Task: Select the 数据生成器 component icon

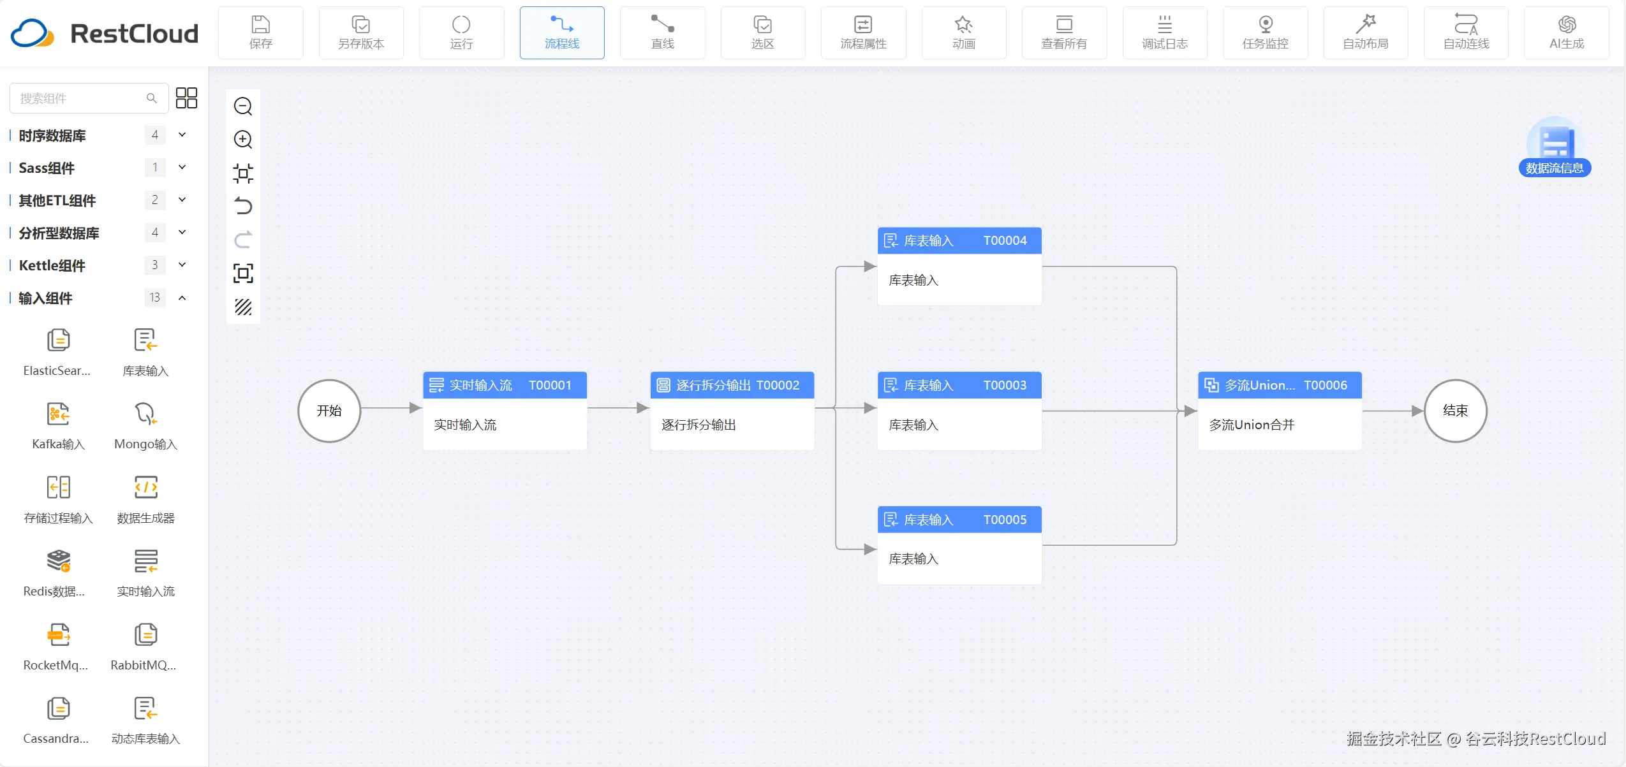Action: [145, 488]
